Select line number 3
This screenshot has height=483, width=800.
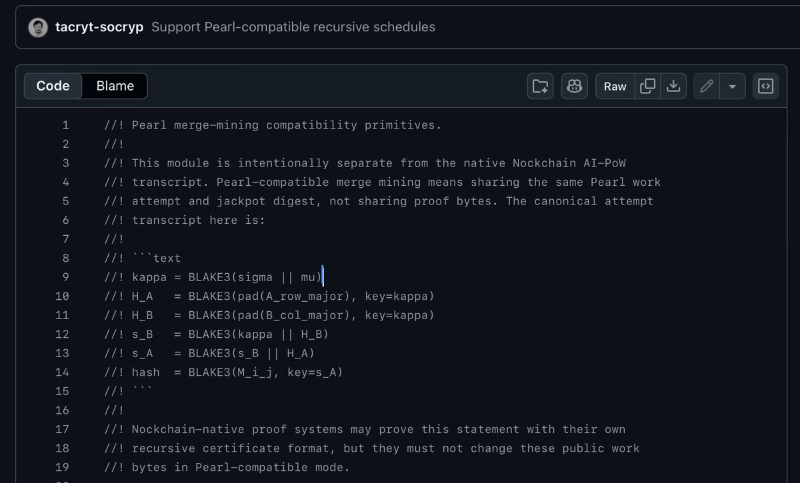(x=65, y=163)
